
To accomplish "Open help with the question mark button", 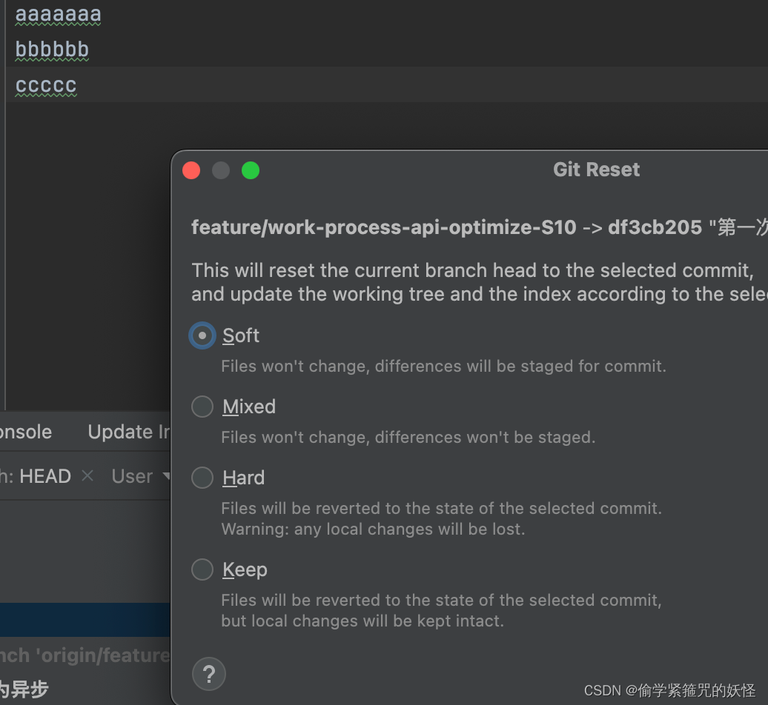I will (209, 674).
